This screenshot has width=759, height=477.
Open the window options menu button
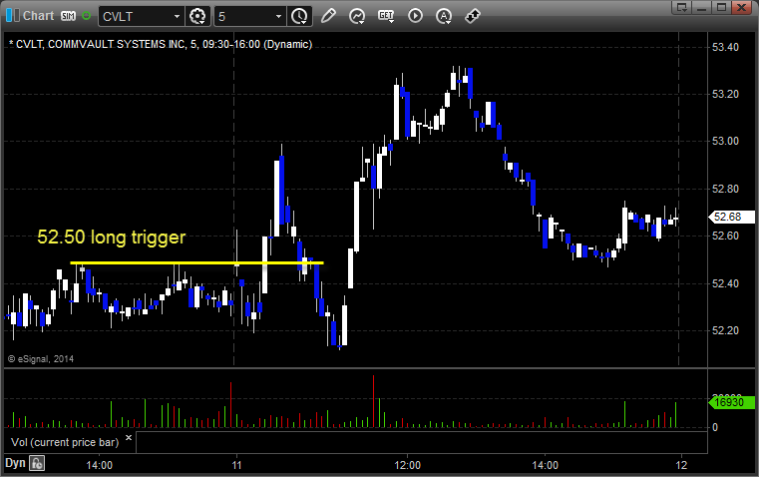click(682, 7)
